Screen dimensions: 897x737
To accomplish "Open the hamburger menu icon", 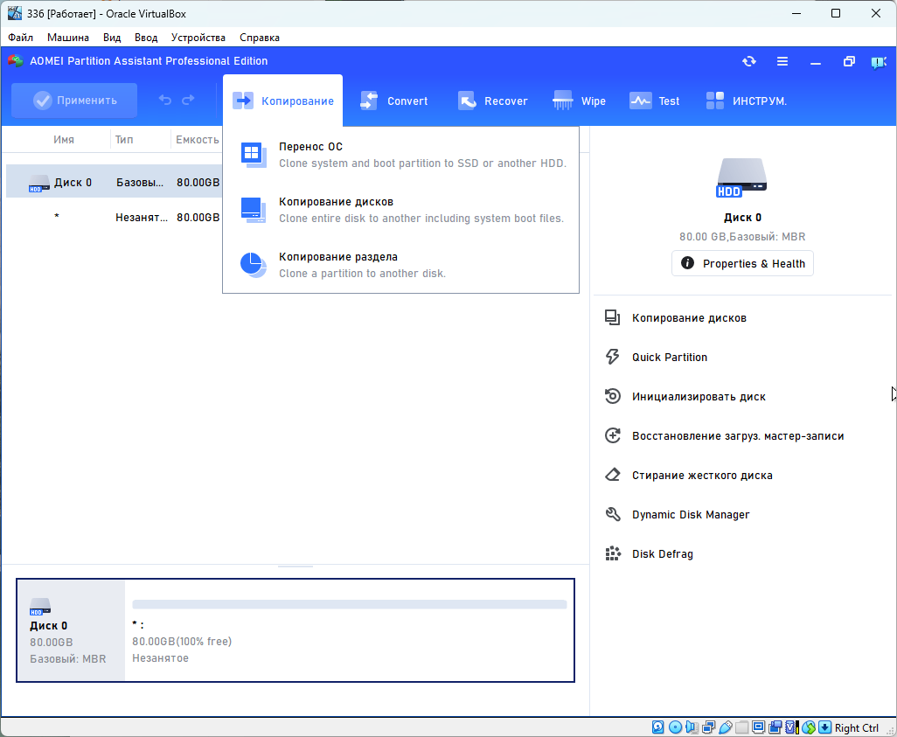I will pyautogui.click(x=782, y=61).
